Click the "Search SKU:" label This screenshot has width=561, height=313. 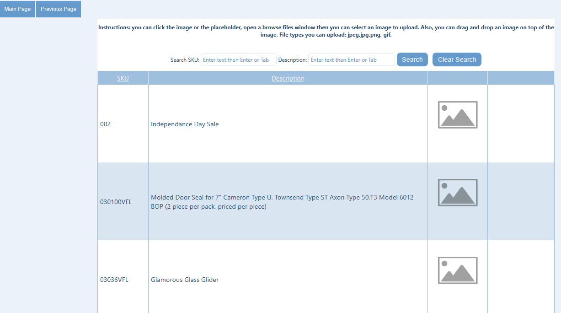pyautogui.click(x=185, y=60)
